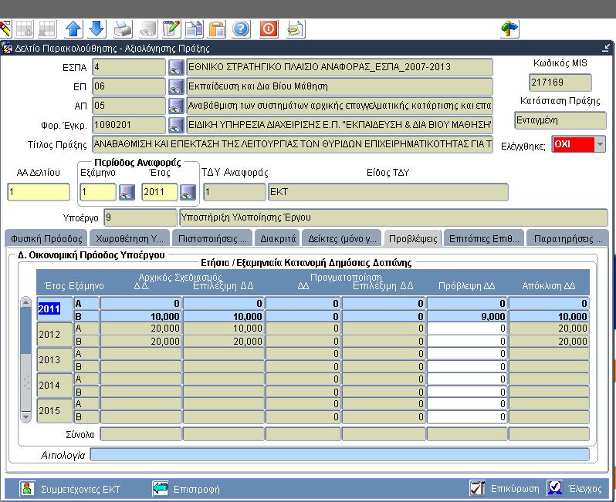Click the Κωδικός MIS field 217169

coord(560,83)
